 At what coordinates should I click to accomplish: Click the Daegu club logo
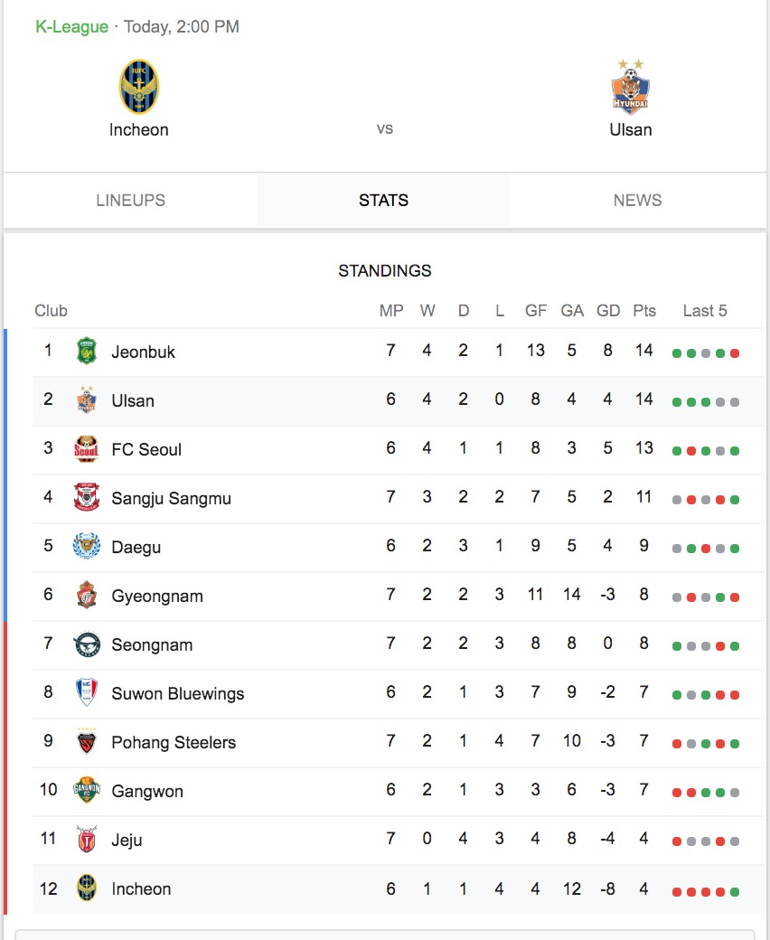coord(86,546)
